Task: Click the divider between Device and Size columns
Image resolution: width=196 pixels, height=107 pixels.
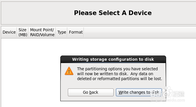Action: [17, 32]
